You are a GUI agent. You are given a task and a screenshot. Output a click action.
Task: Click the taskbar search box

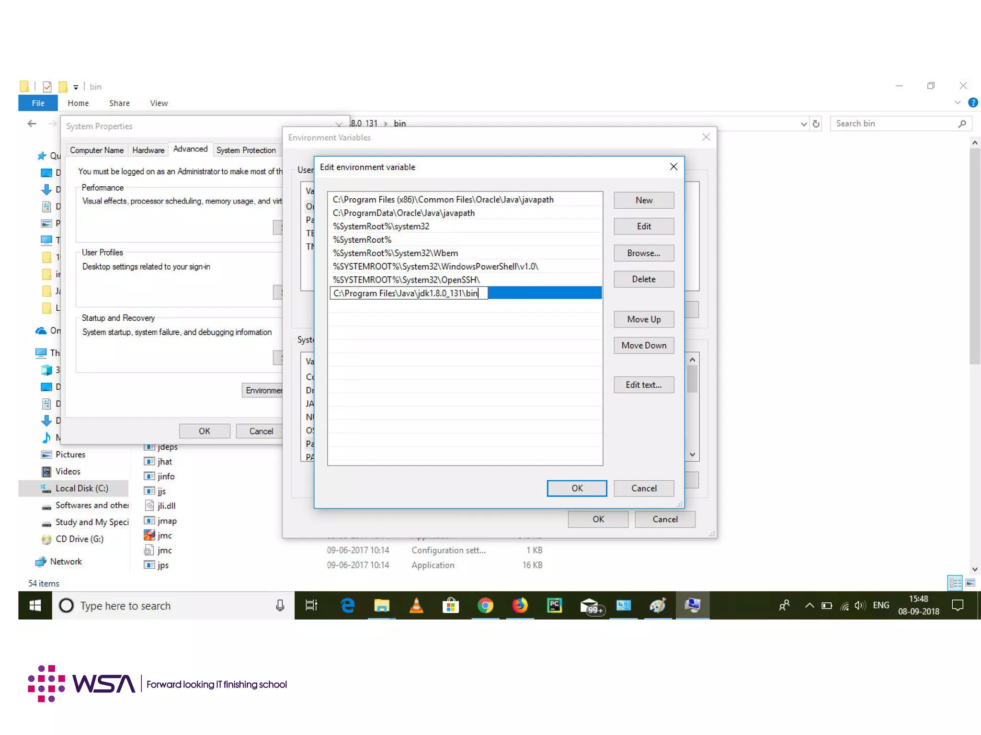[172, 605]
